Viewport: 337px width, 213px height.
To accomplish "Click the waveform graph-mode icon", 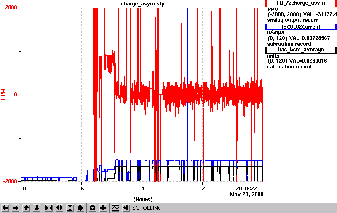I will (x=115, y=208).
